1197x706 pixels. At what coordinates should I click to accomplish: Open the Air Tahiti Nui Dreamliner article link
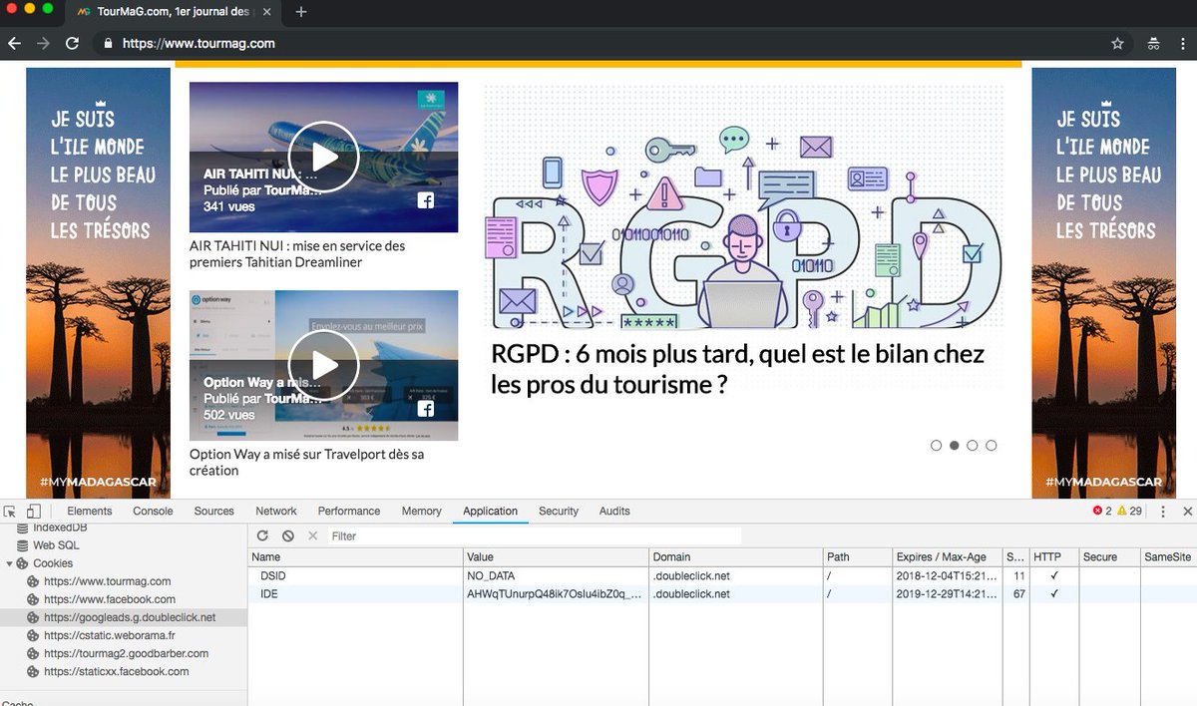tap(297, 254)
